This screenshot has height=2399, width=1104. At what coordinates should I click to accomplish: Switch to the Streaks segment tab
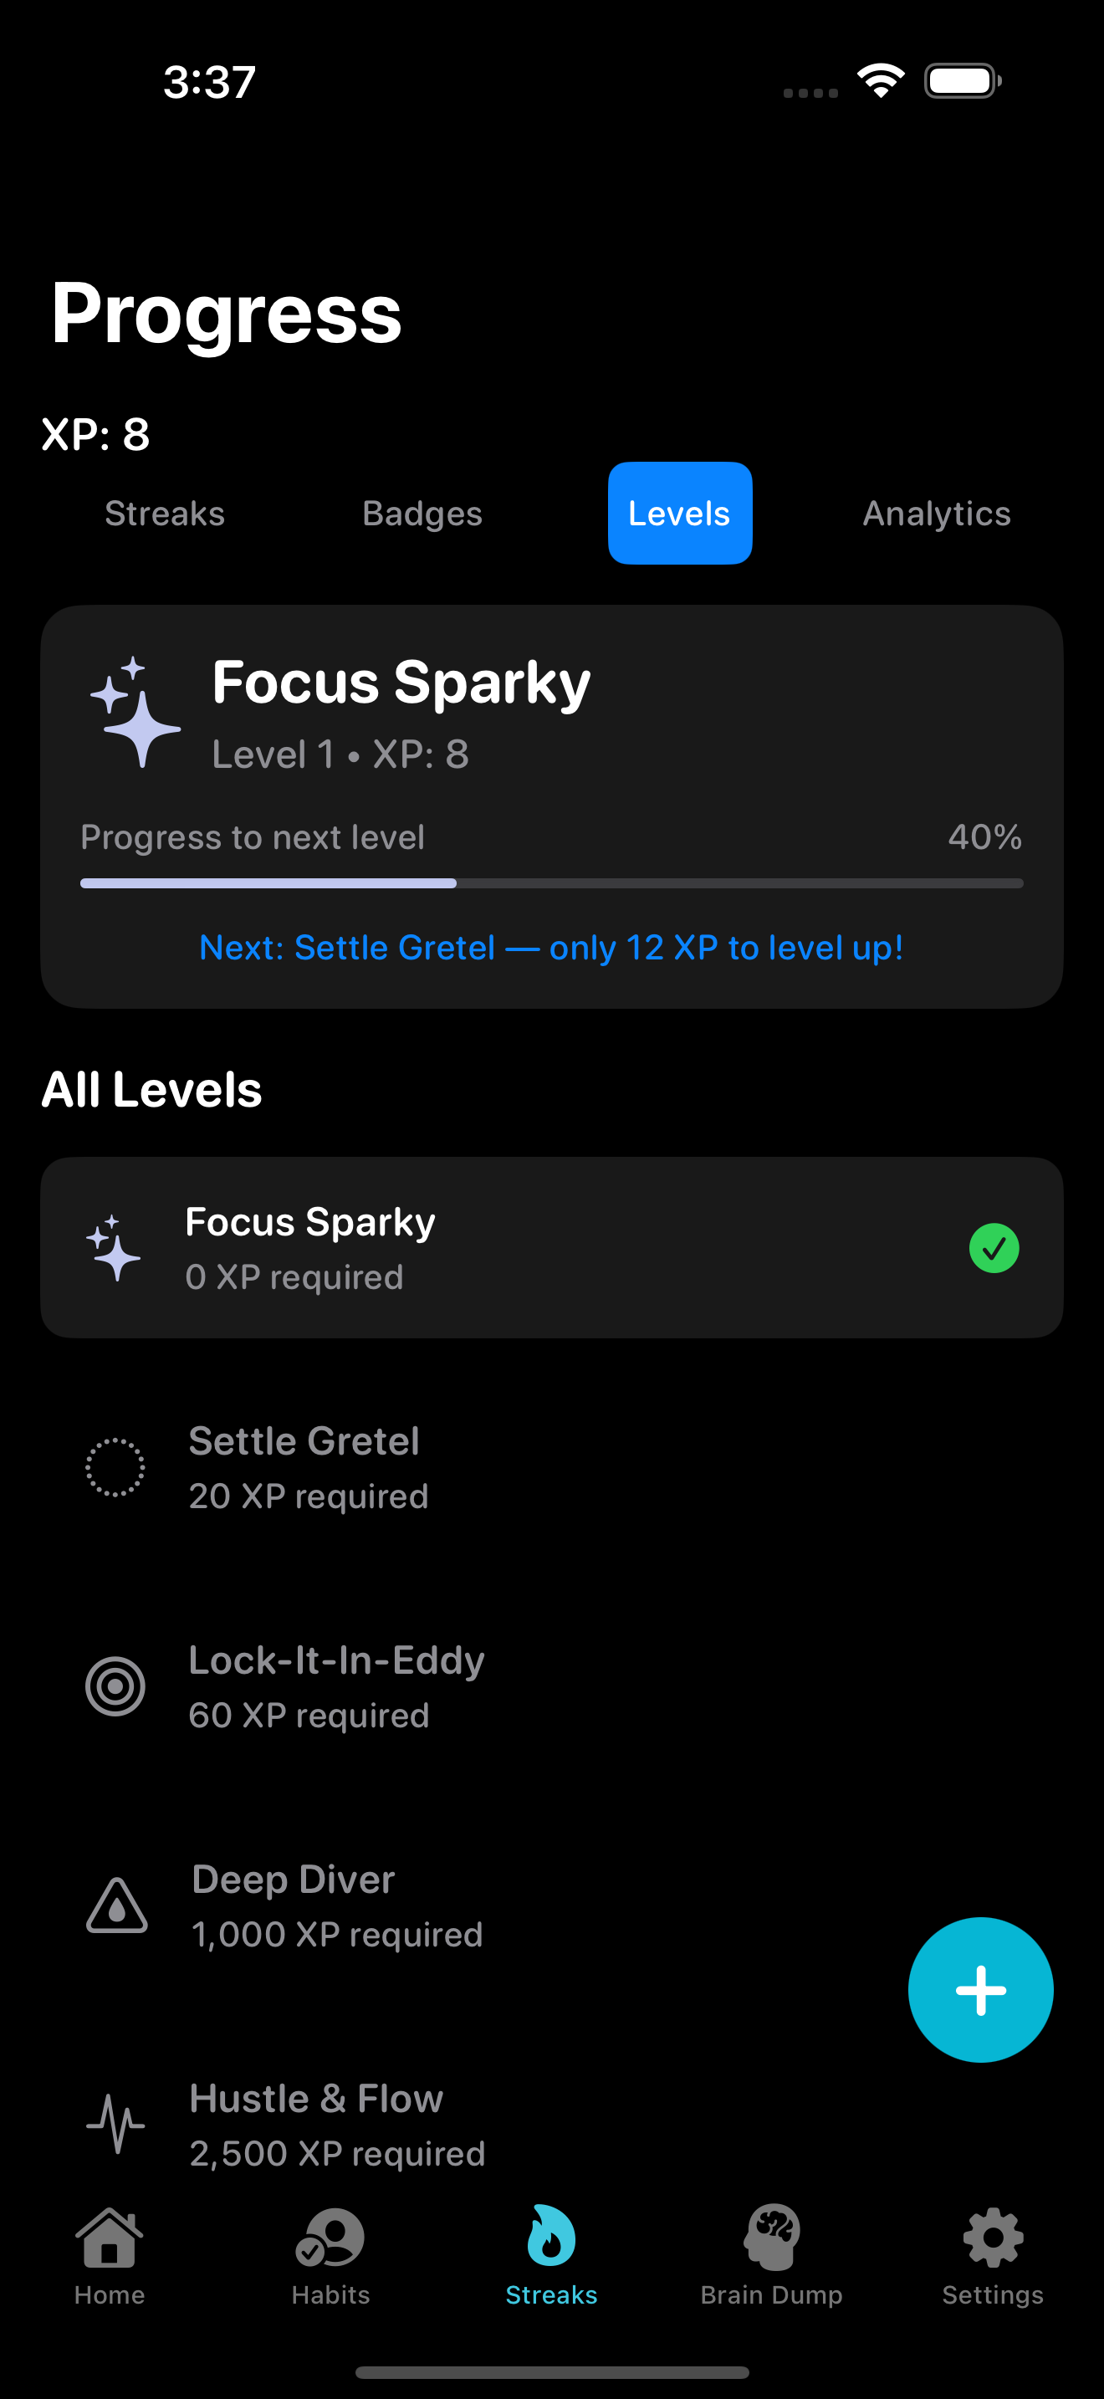point(165,513)
